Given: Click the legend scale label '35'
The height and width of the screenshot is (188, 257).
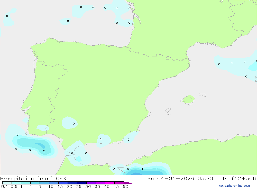Looking at the screenshot, I should [97, 186].
